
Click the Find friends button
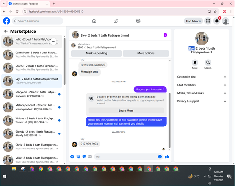[193, 21]
